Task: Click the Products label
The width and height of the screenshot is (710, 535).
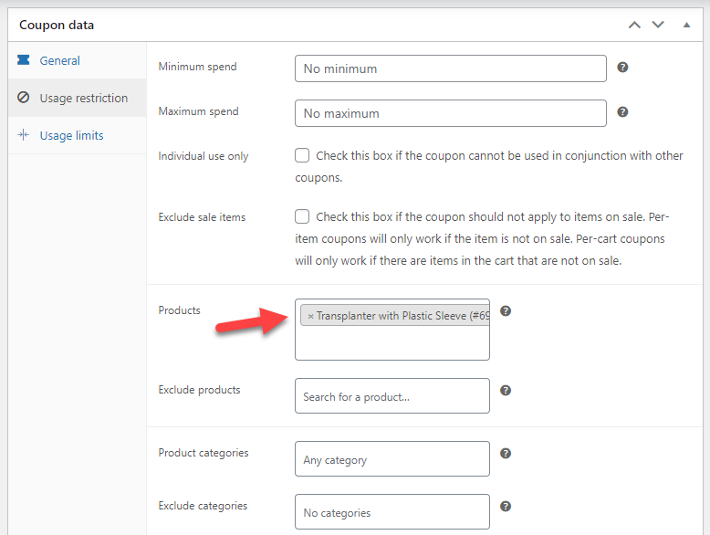Action: click(179, 310)
